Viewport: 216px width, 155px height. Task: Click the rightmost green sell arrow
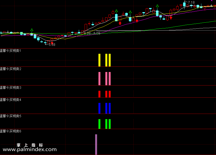coord(157,6)
